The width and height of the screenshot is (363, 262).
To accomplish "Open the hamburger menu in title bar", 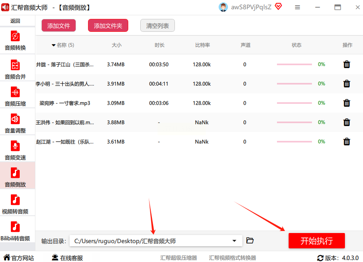I will point(297,7).
